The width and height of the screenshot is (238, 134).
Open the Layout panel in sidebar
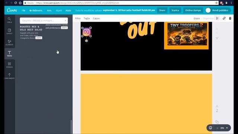[x=9, y=31]
